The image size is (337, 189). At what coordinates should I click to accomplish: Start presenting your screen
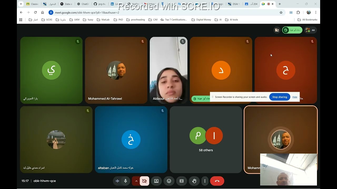[156, 181]
